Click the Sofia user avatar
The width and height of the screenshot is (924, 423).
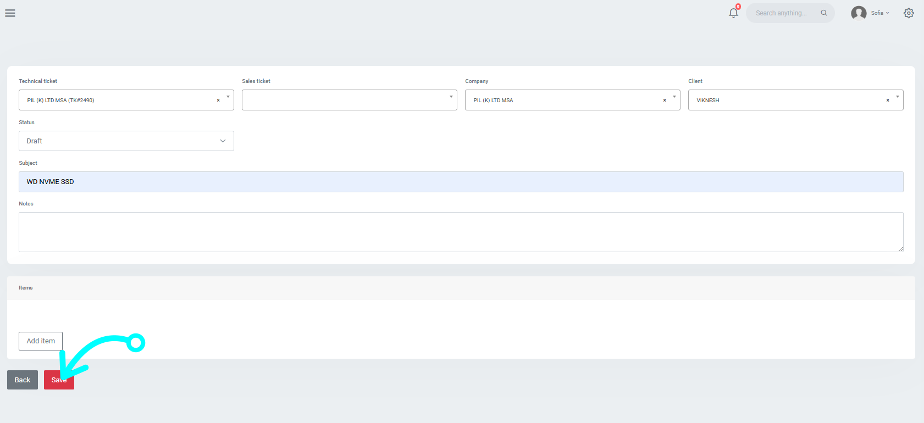pos(859,13)
